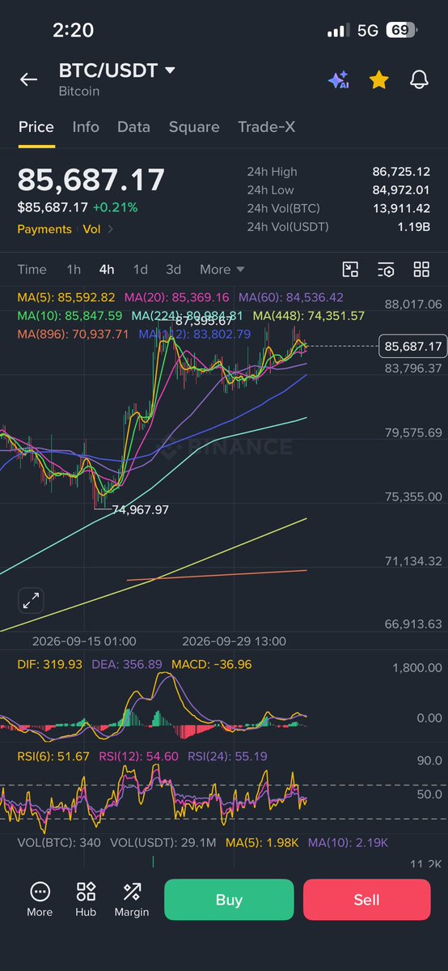Tap the cellular signal bars icon
Screen dimensions: 448x971
338,30
